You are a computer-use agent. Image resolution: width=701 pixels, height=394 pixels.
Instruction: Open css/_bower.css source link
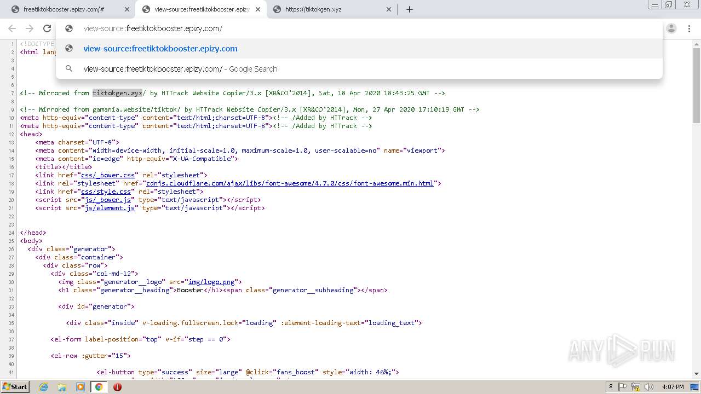(107, 175)
